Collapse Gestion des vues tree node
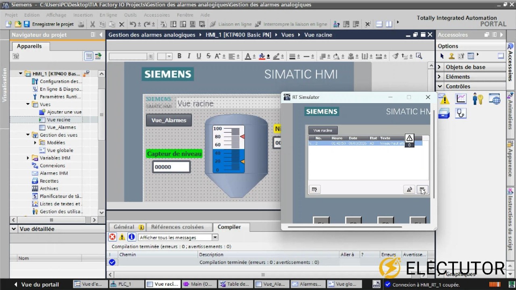516x290 pixels. point(28,135)
